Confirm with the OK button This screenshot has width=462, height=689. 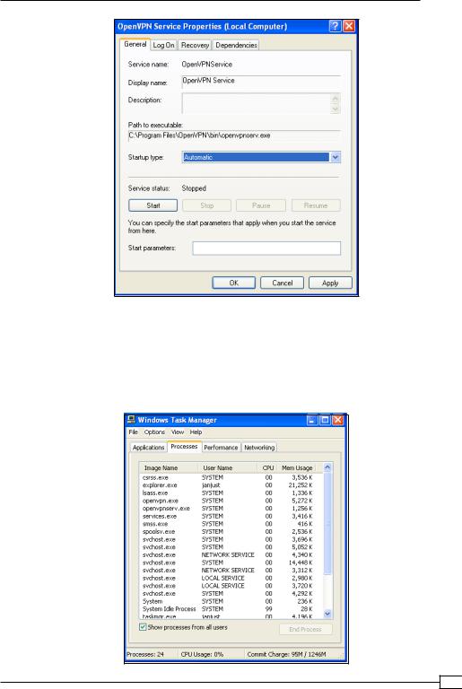(234, 283)
